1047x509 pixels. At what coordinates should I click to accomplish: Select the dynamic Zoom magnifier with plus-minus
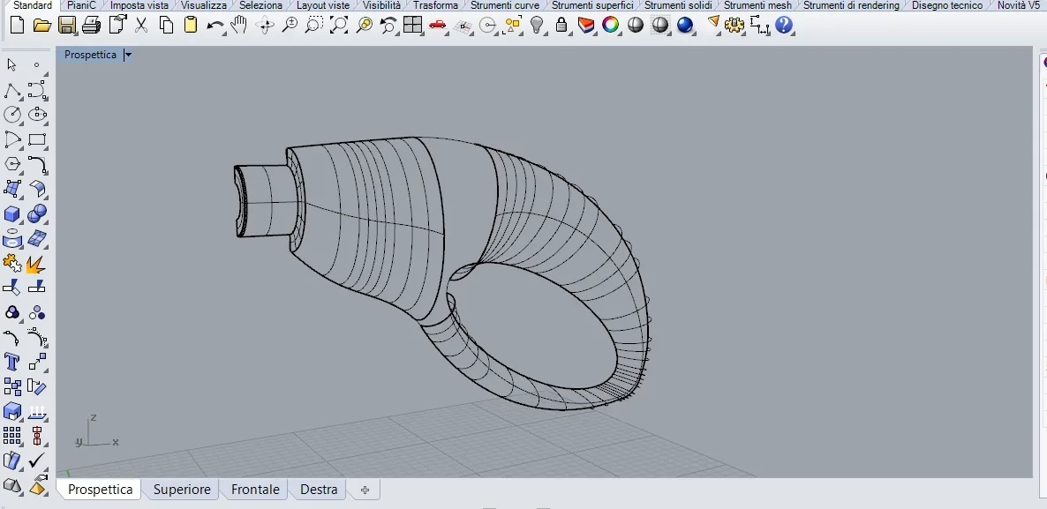coord(290,26)
